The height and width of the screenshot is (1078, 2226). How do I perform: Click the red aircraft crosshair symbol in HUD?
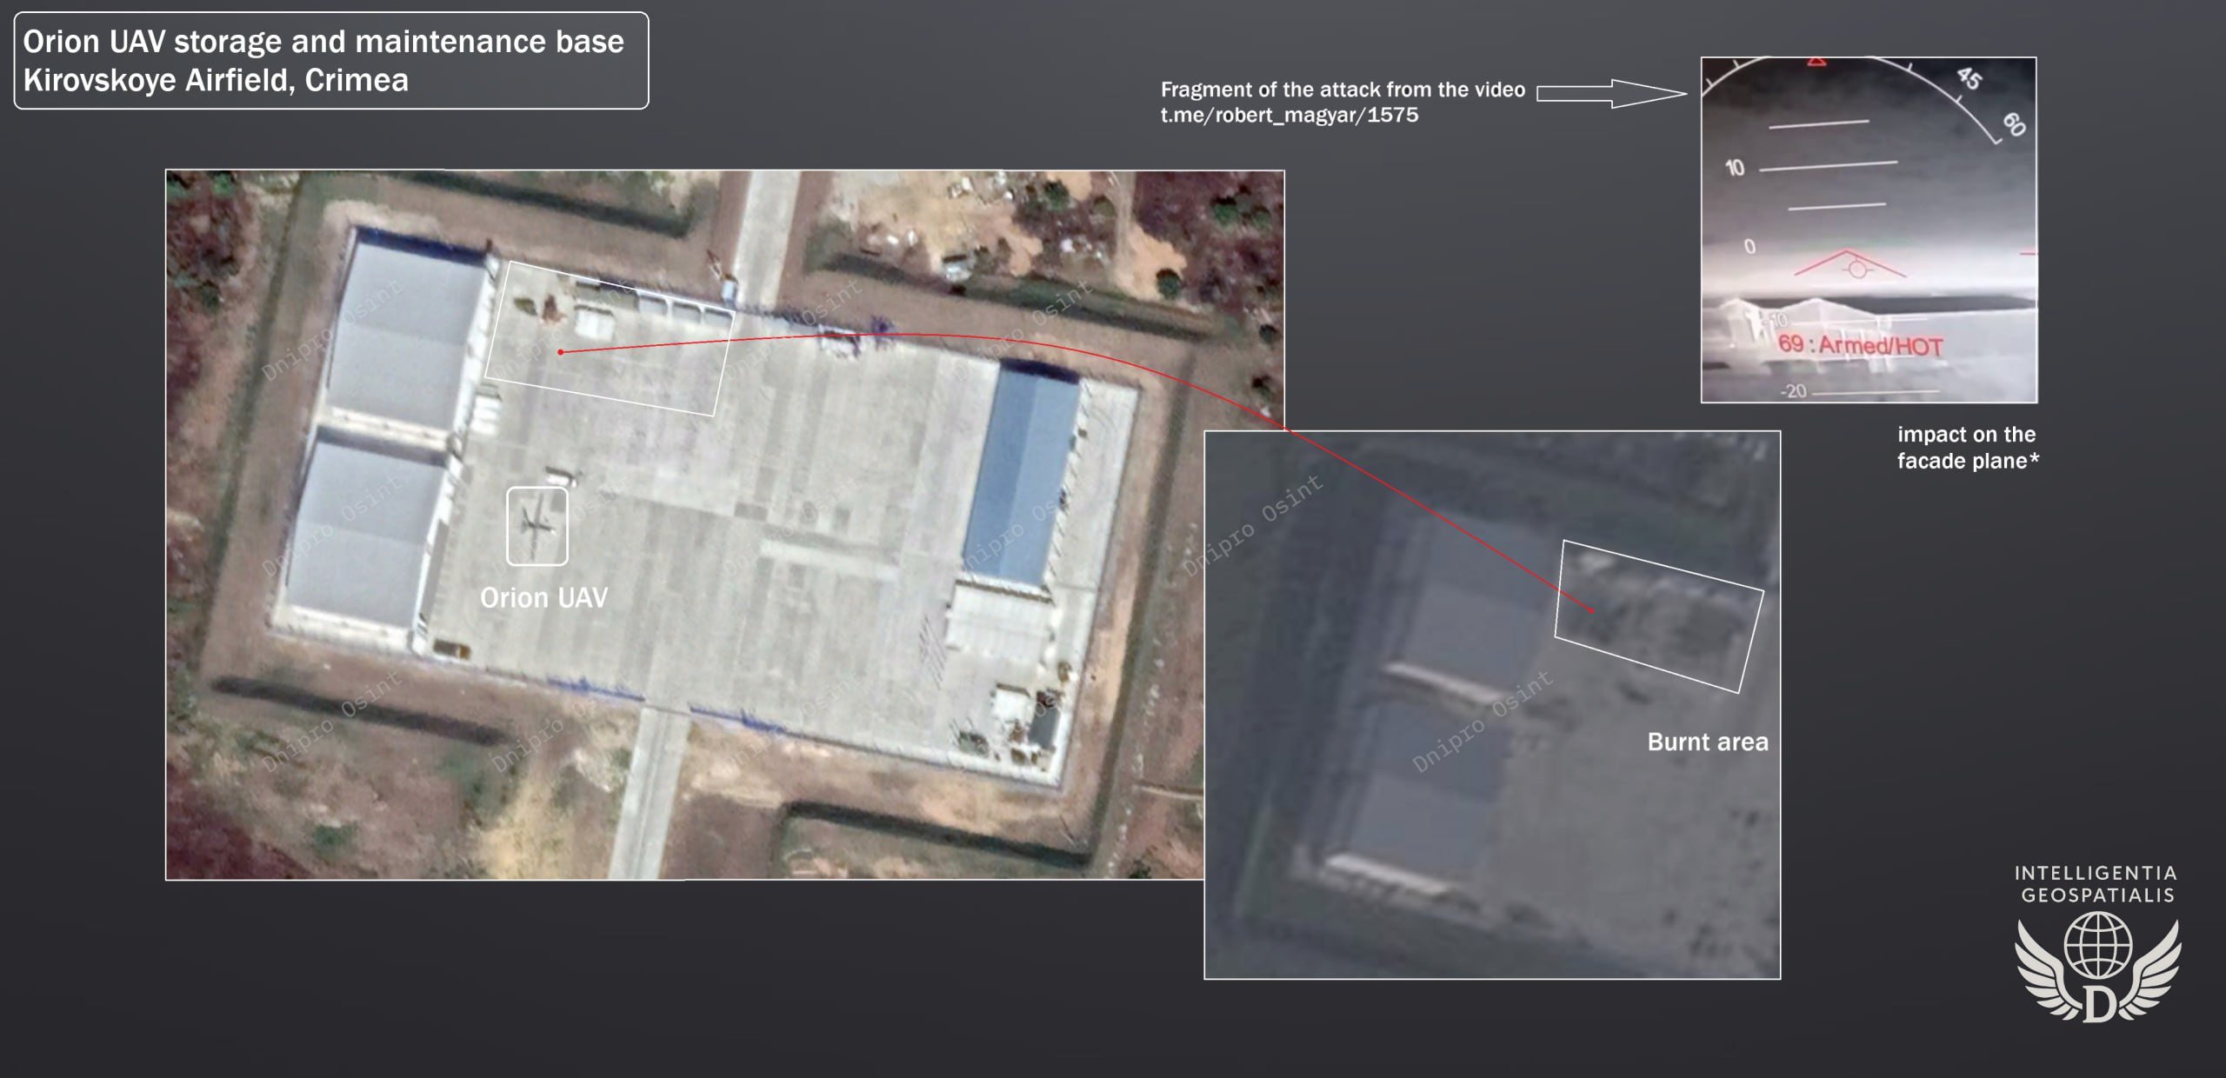1858,268
